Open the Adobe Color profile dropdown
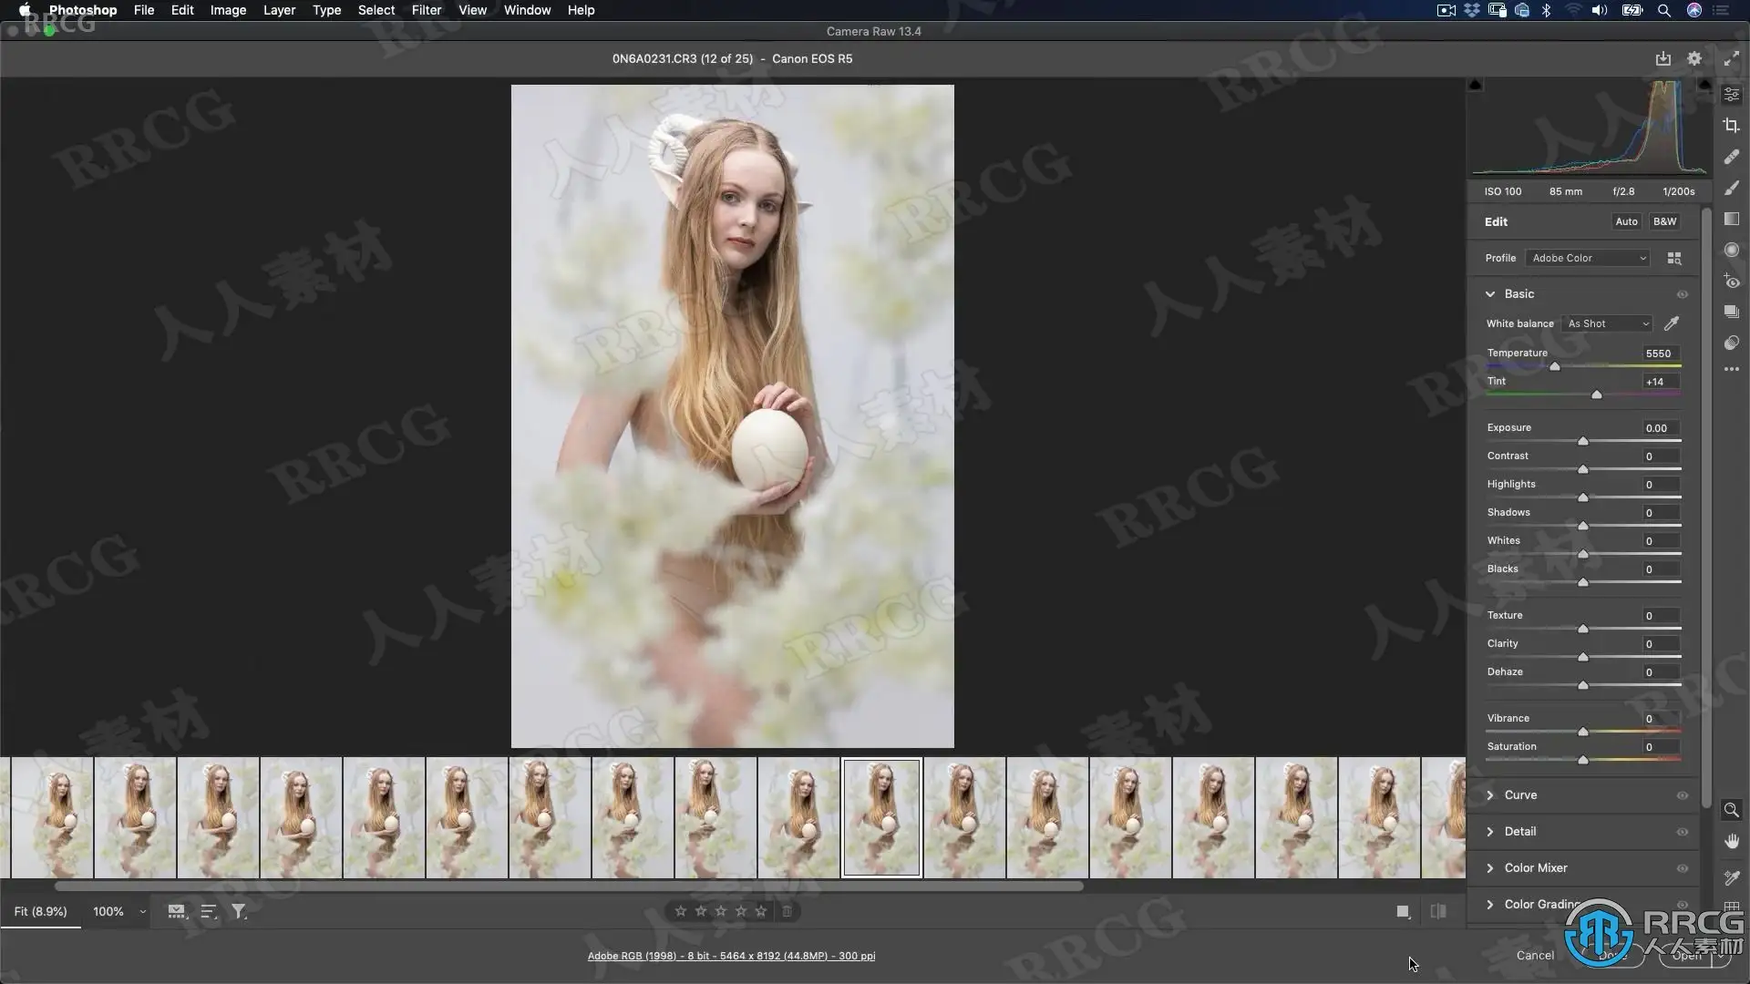The width and height of the screenshot is (1750, 984). click(1589, 258)
